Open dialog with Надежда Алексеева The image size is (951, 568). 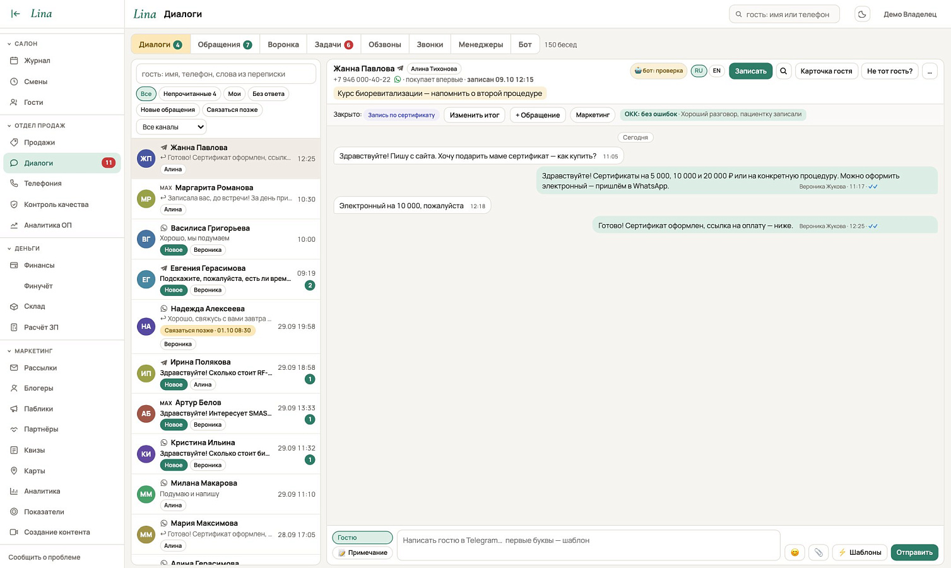[226, 326]
